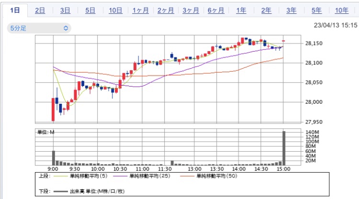Click the 単純移動平均(50) legend entry

pos(217,176)
